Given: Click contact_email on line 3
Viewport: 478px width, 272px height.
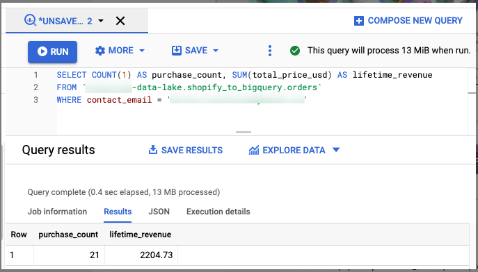Looking at the screenshot, I should [x=119, y=100].
